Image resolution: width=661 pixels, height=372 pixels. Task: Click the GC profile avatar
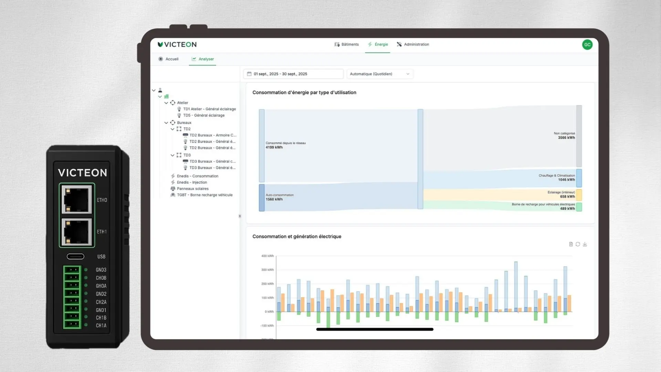[587, 45]
